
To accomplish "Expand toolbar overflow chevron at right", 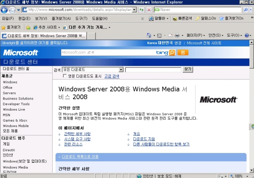I will pos(252,18).
